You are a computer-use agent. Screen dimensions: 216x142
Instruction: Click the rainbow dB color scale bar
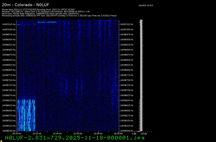(x=137, y=132)
